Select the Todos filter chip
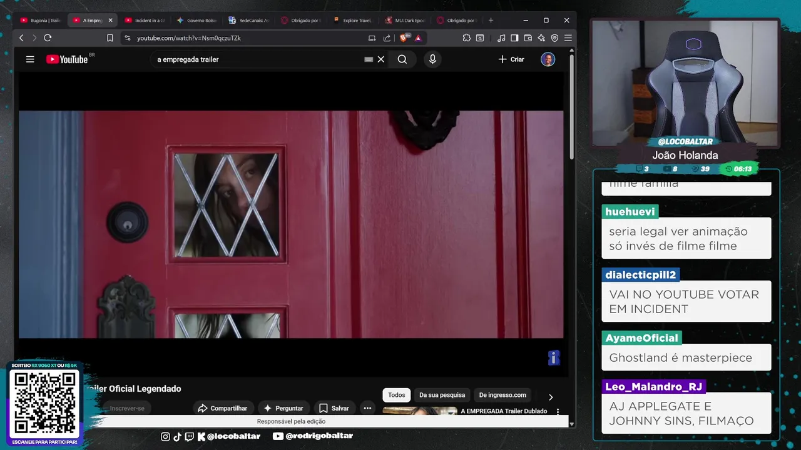 pos(397,395)
